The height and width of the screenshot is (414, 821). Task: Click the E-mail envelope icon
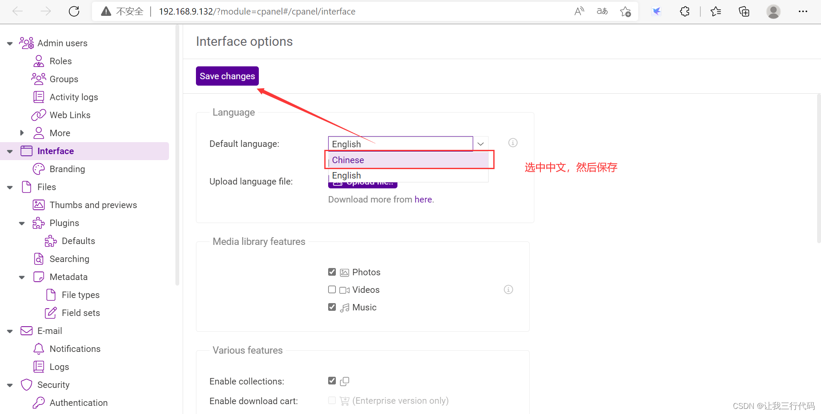click(x=27, y=331)
